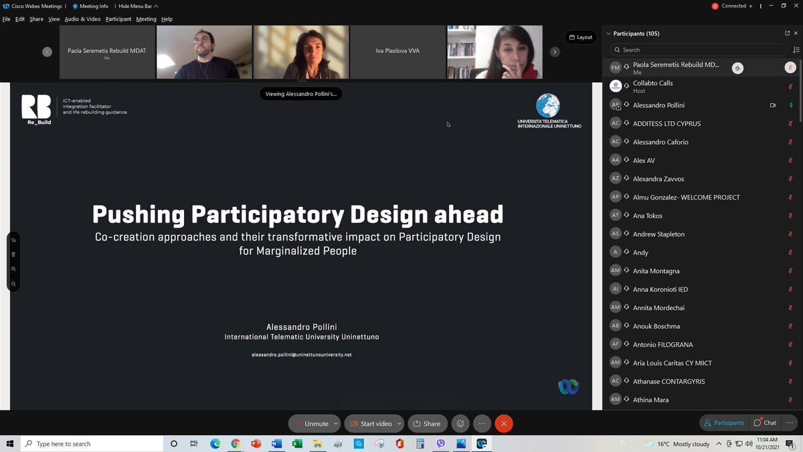803x452 pixels.
Task: Open the File menu
Action: pos(6,19)
